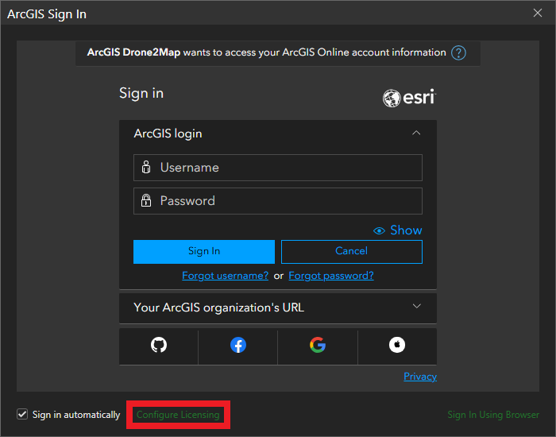Sign in with GitHub icon
The image size is (556, 437).
159,345
